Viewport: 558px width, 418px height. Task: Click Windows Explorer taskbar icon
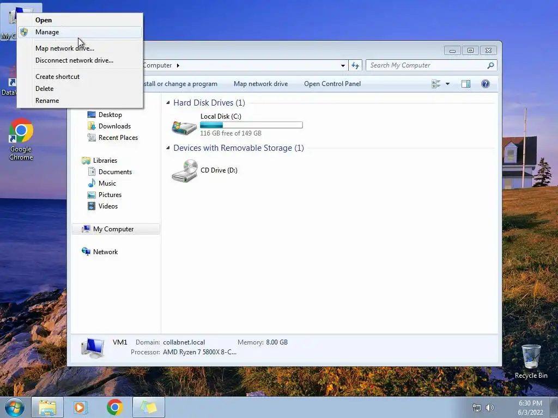click(47, 408)
